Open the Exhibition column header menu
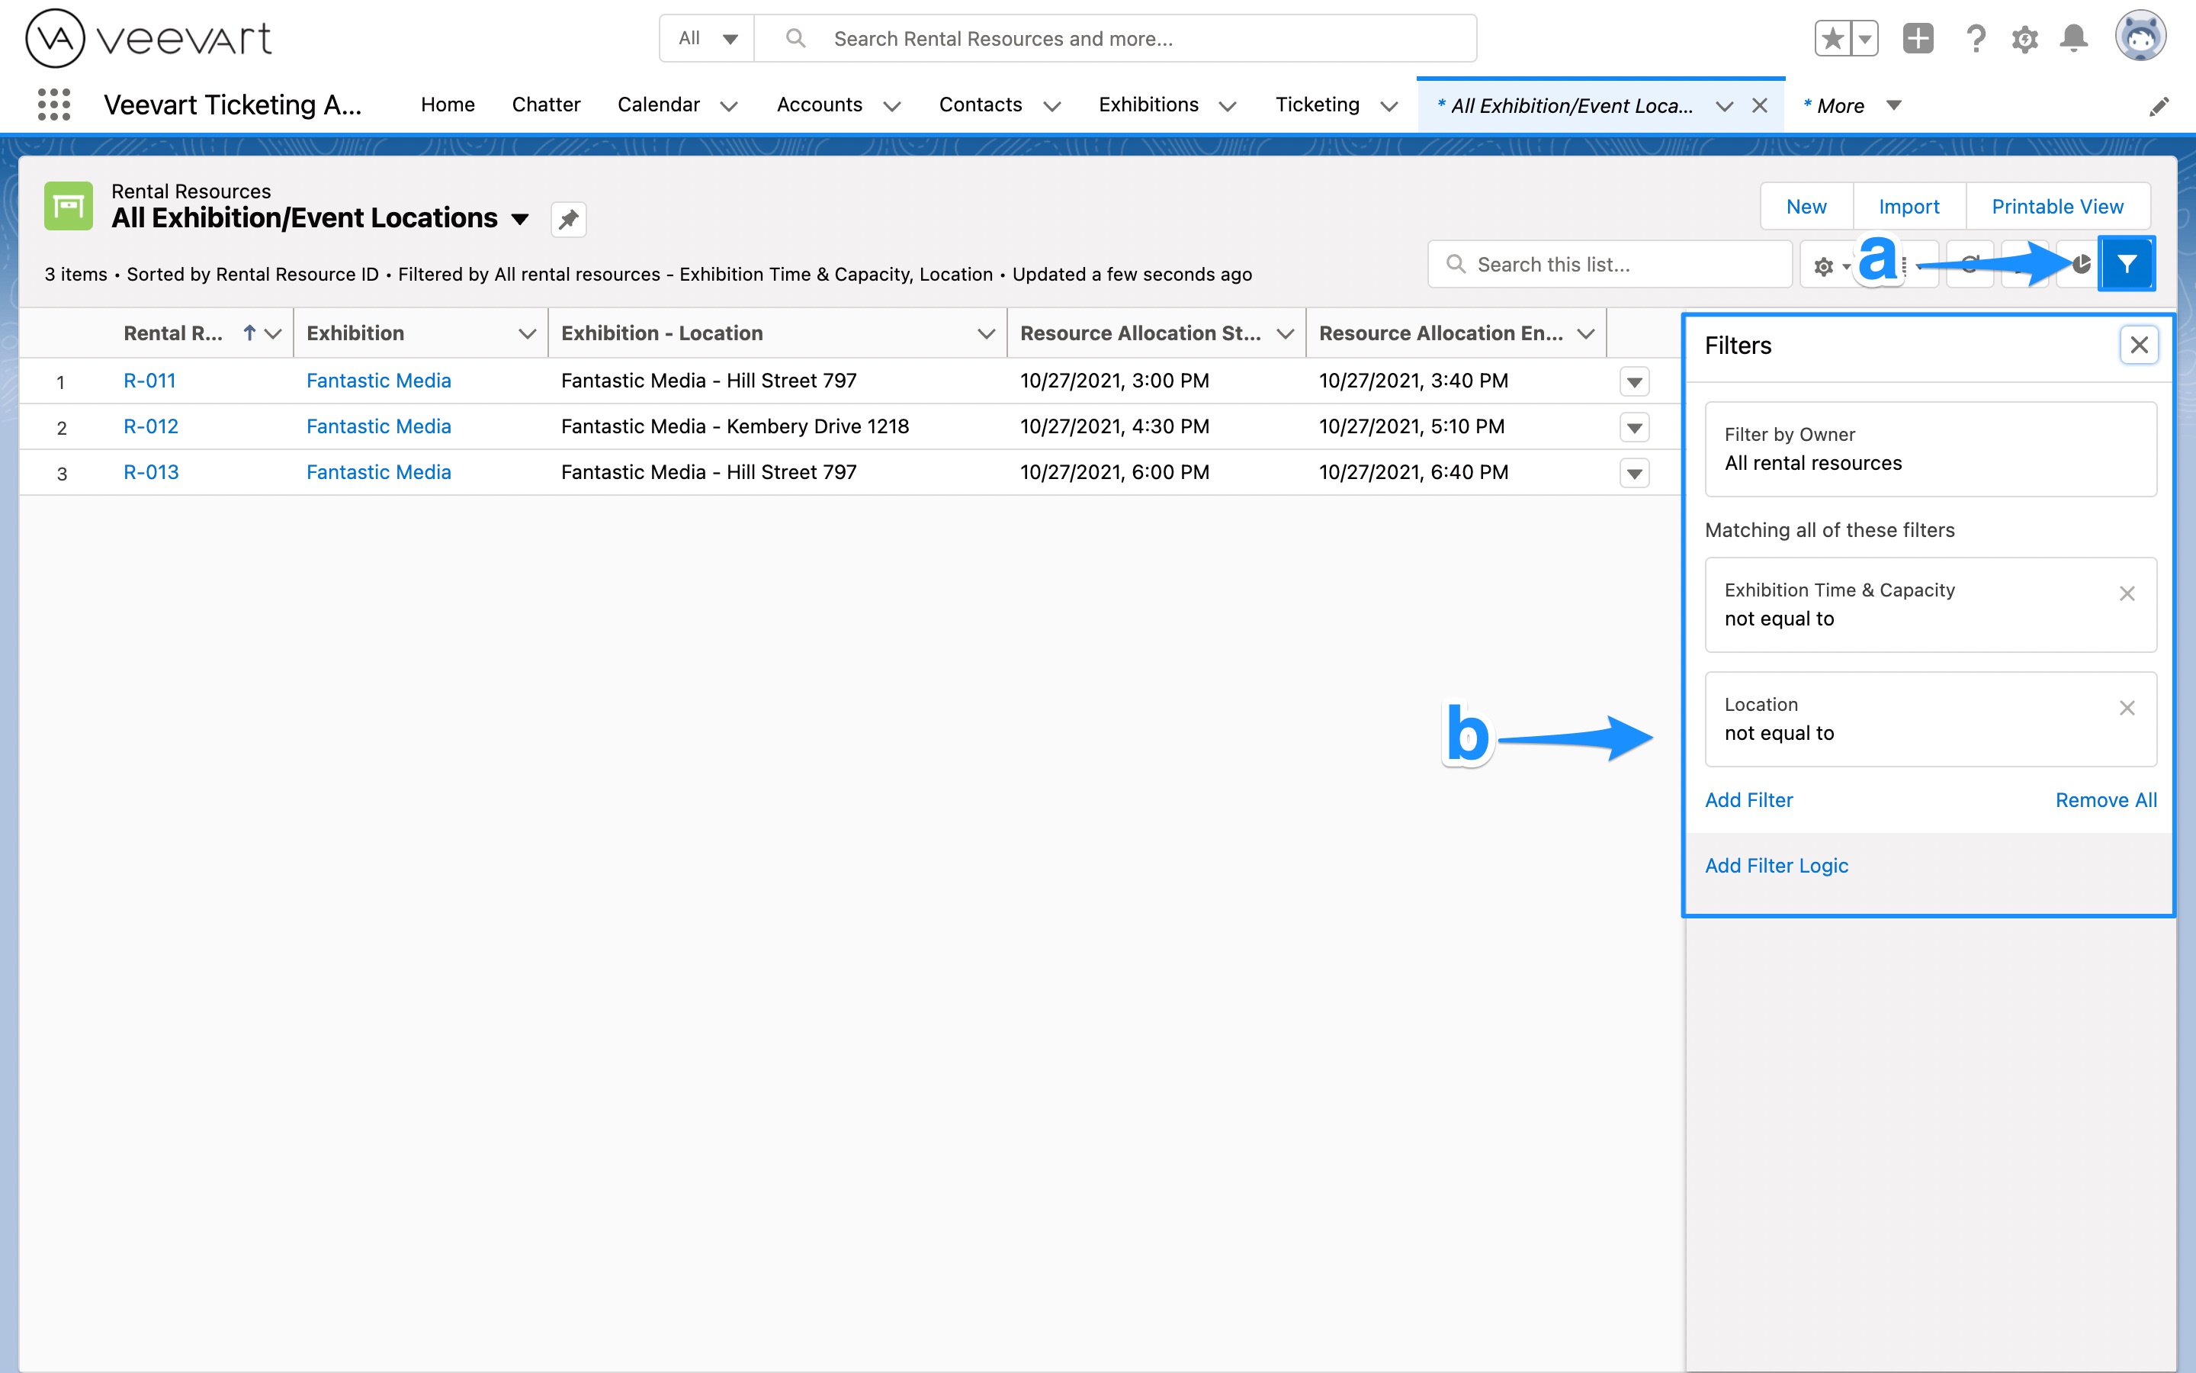 (526, 333)
